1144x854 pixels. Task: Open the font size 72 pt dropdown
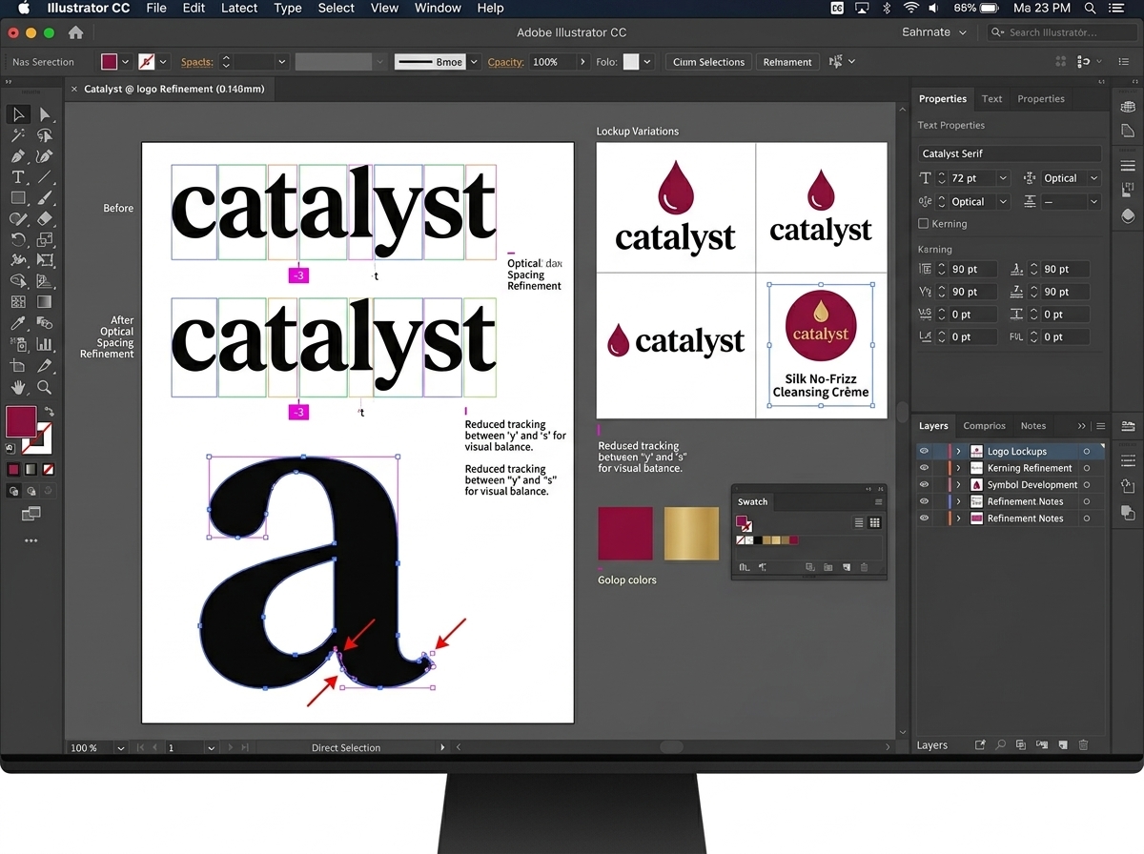[x=1002, y=178]
